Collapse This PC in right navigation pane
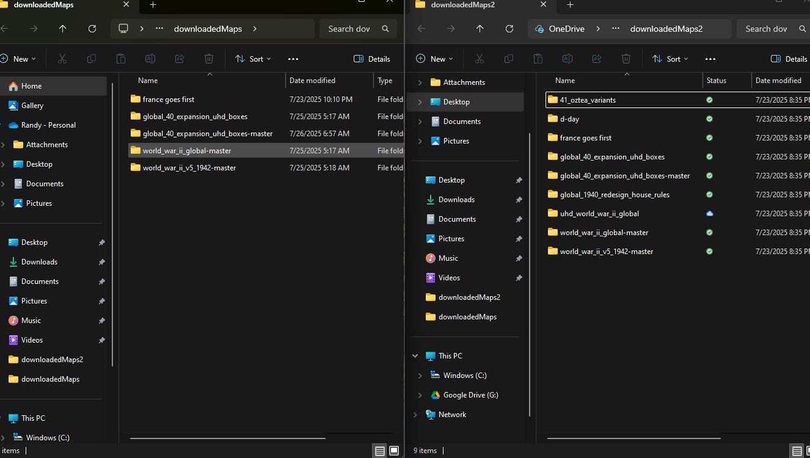This screenshot has height=458, width=810. coord(415,356)
